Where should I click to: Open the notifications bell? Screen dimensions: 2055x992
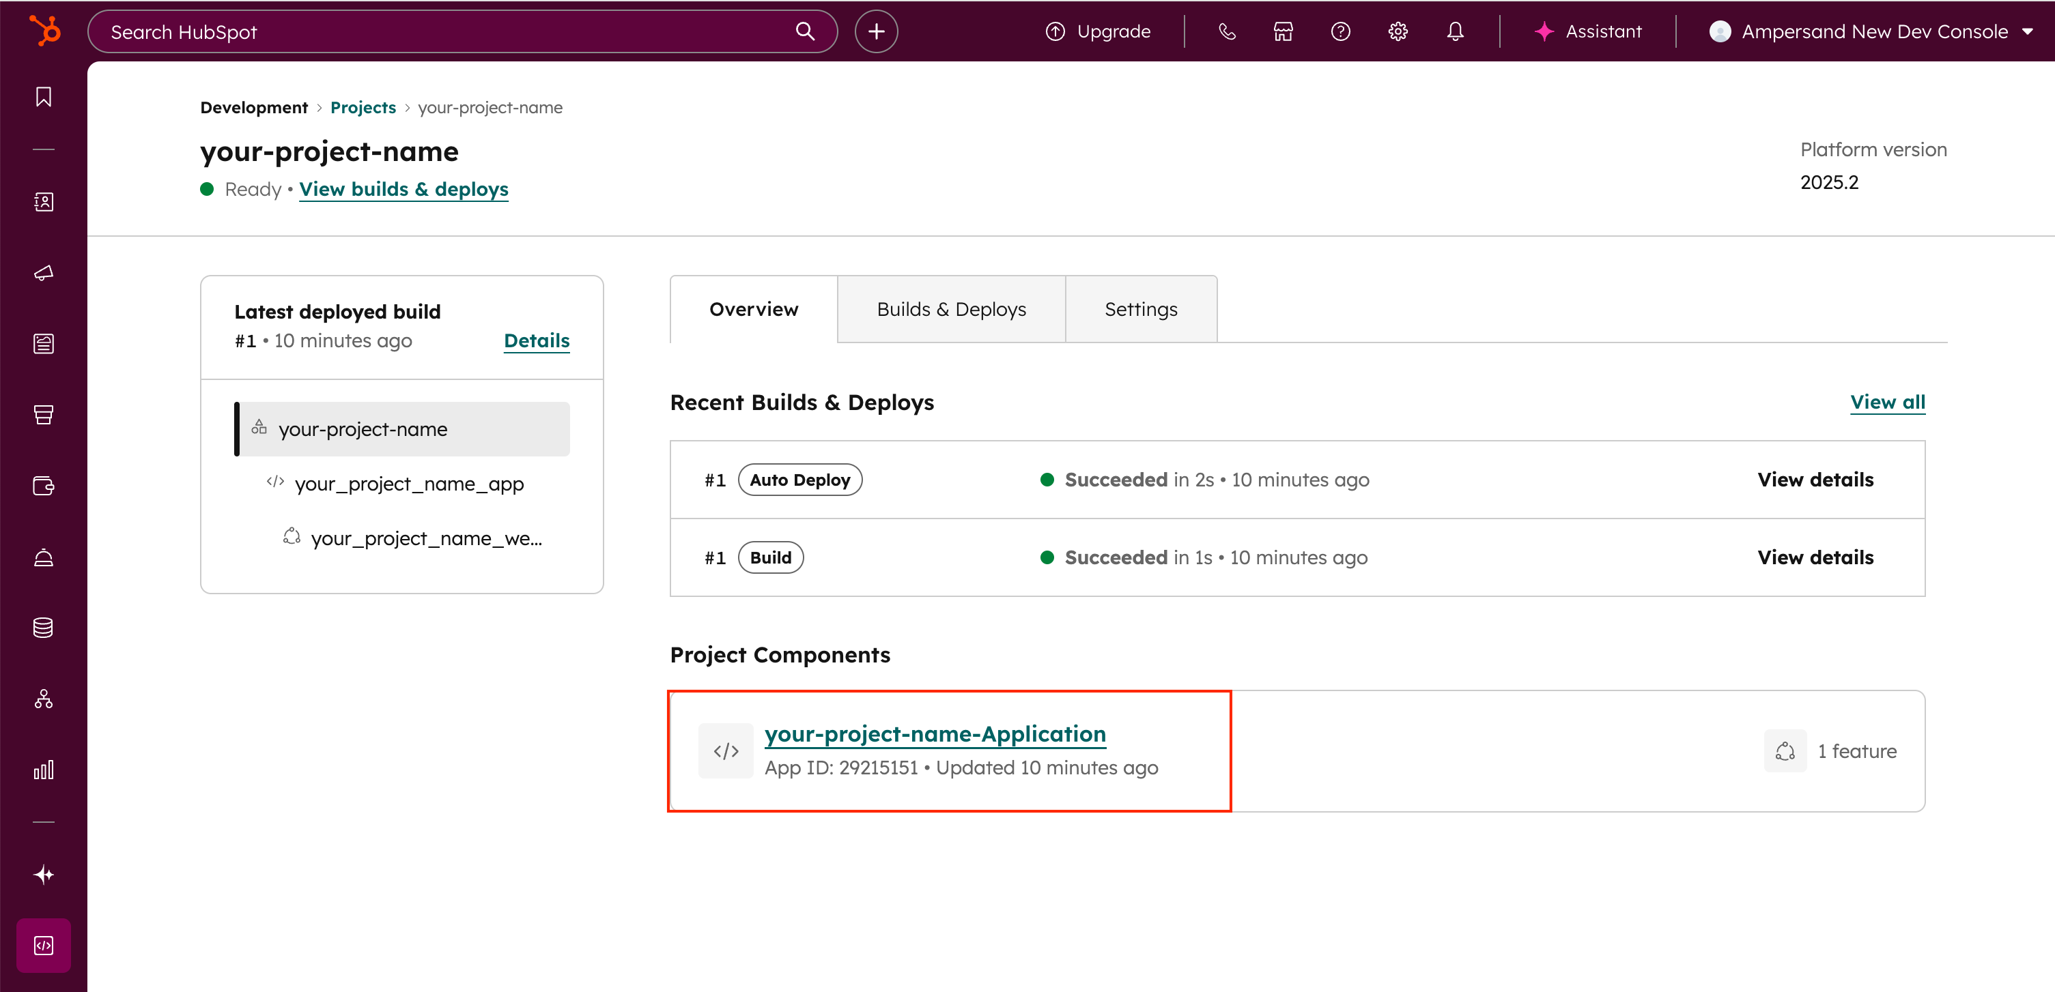(x=1455, y=31)
